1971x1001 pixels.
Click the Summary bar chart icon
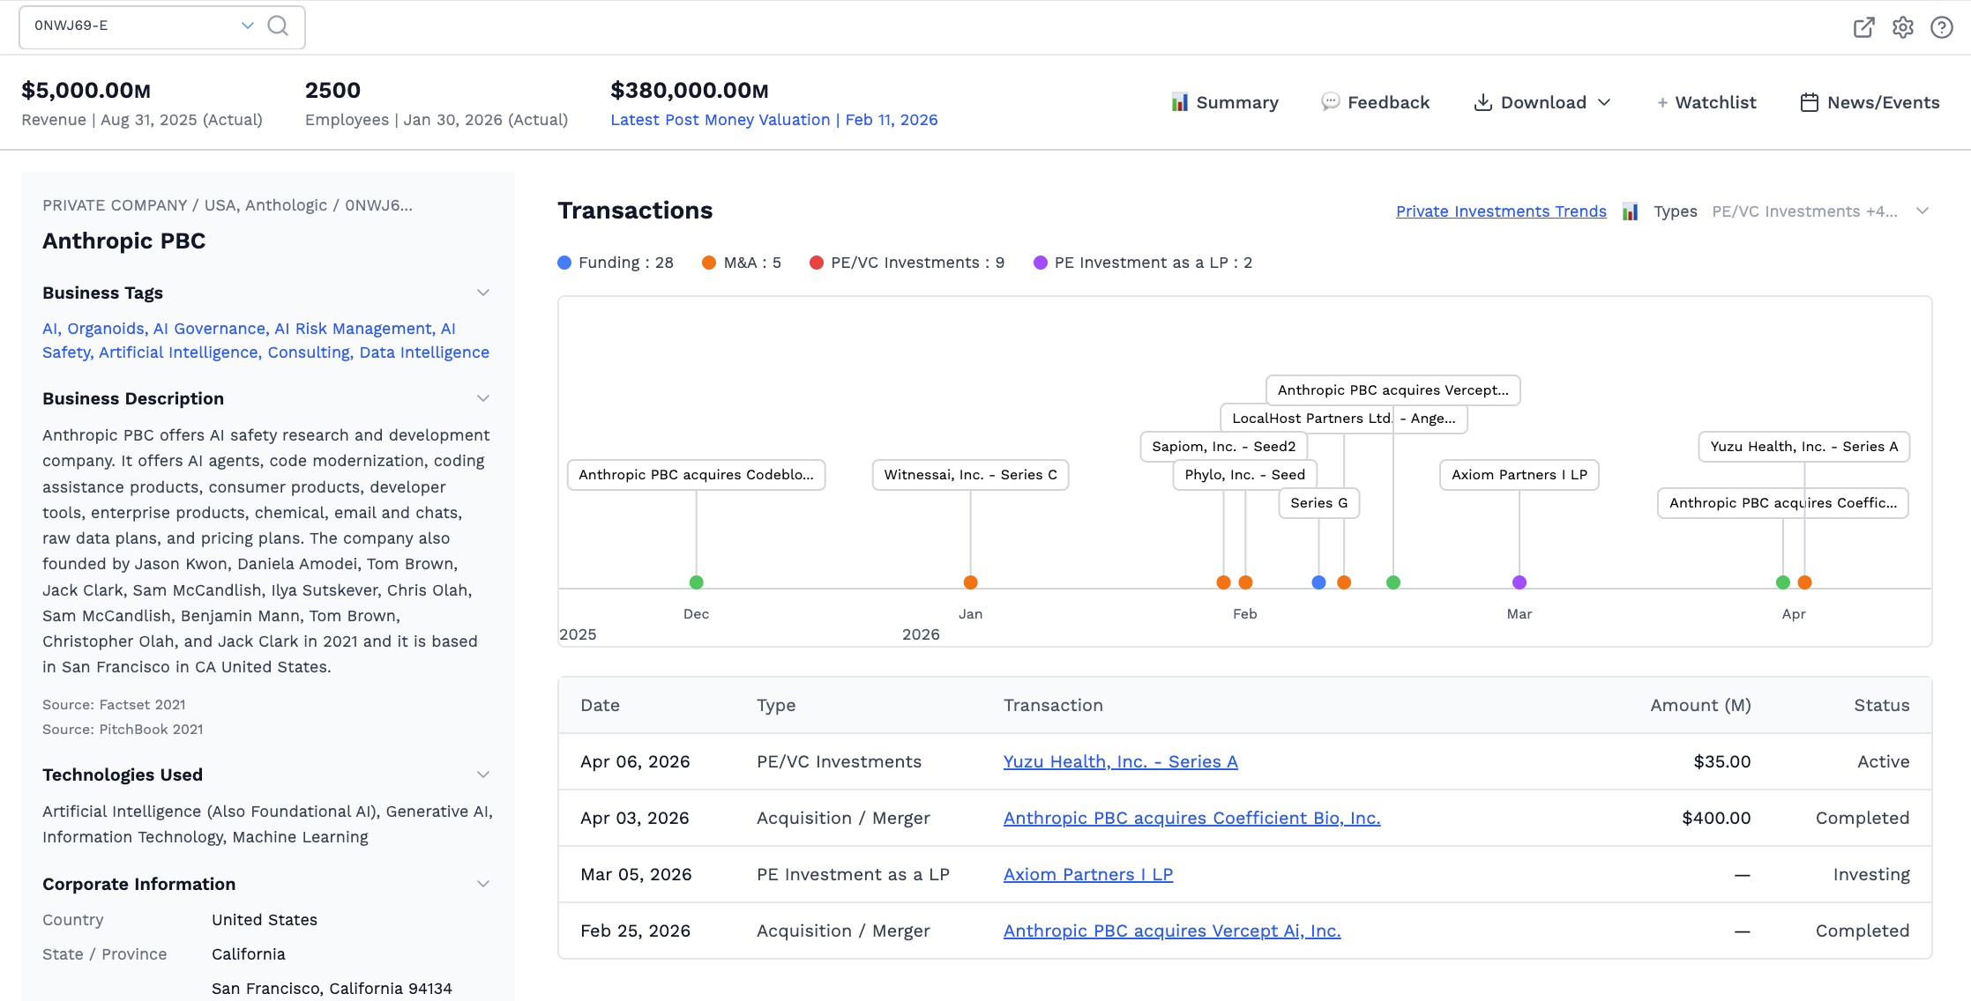1179,102
